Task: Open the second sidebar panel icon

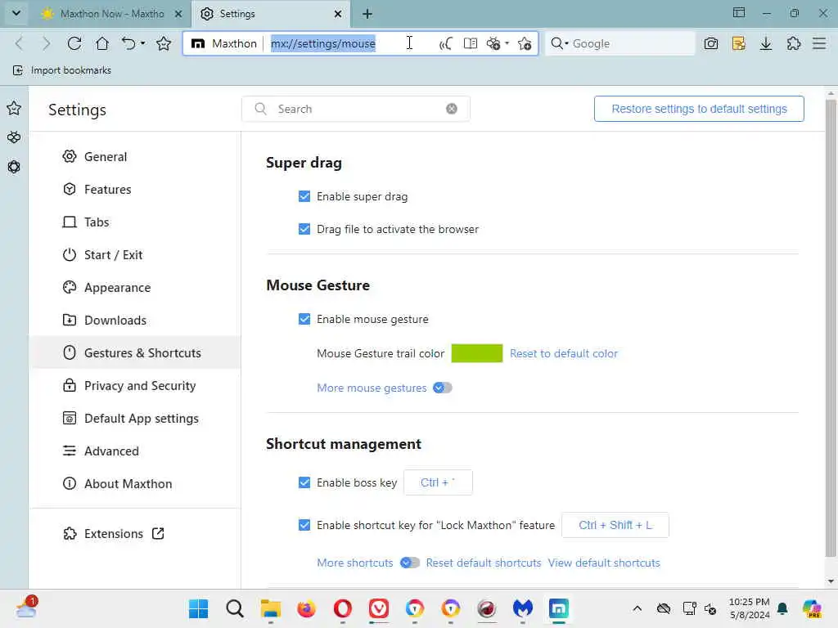Action: pos(14,137)
